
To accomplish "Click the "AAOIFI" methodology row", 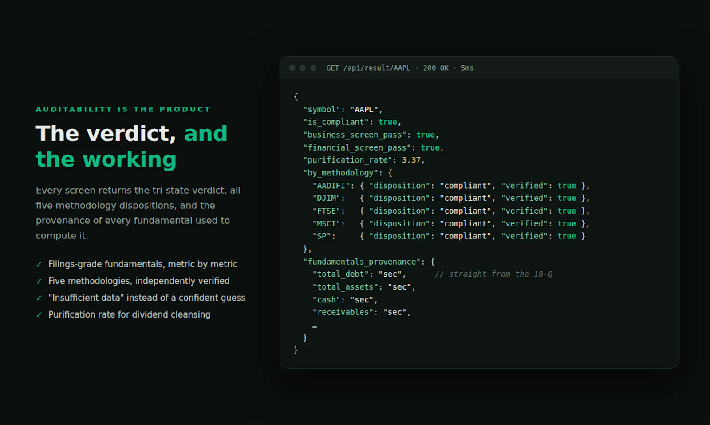I will [x=451, y=186].
